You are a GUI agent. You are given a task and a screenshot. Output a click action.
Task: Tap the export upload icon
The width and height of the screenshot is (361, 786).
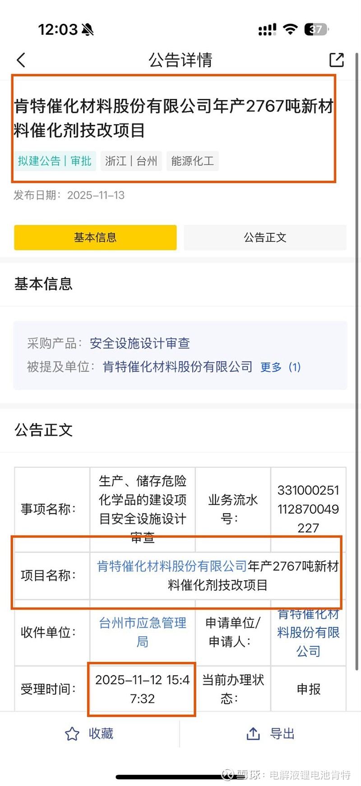(x=253, y=734)
